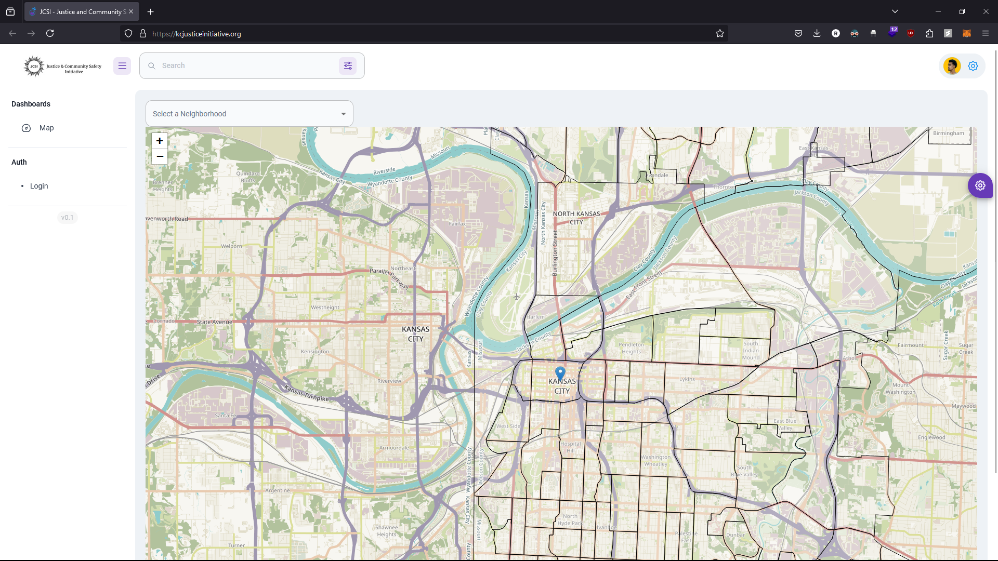Open the browser downloads panel
Image resolution: width=998 pixels, height=561 pixels.
click(817, 33)
